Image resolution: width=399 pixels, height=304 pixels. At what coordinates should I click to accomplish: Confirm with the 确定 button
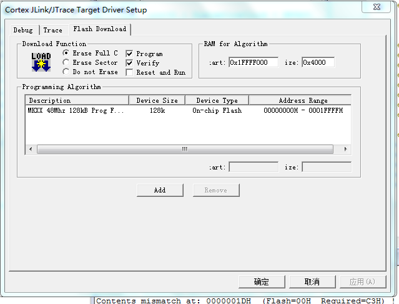tap(262, 282)
